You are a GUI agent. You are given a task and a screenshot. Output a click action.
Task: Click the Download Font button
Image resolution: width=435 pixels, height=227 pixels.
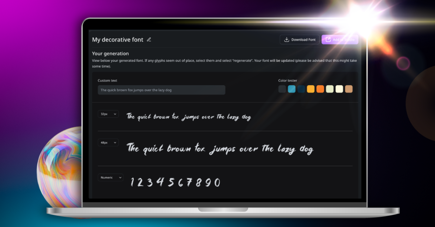point(300,40)
